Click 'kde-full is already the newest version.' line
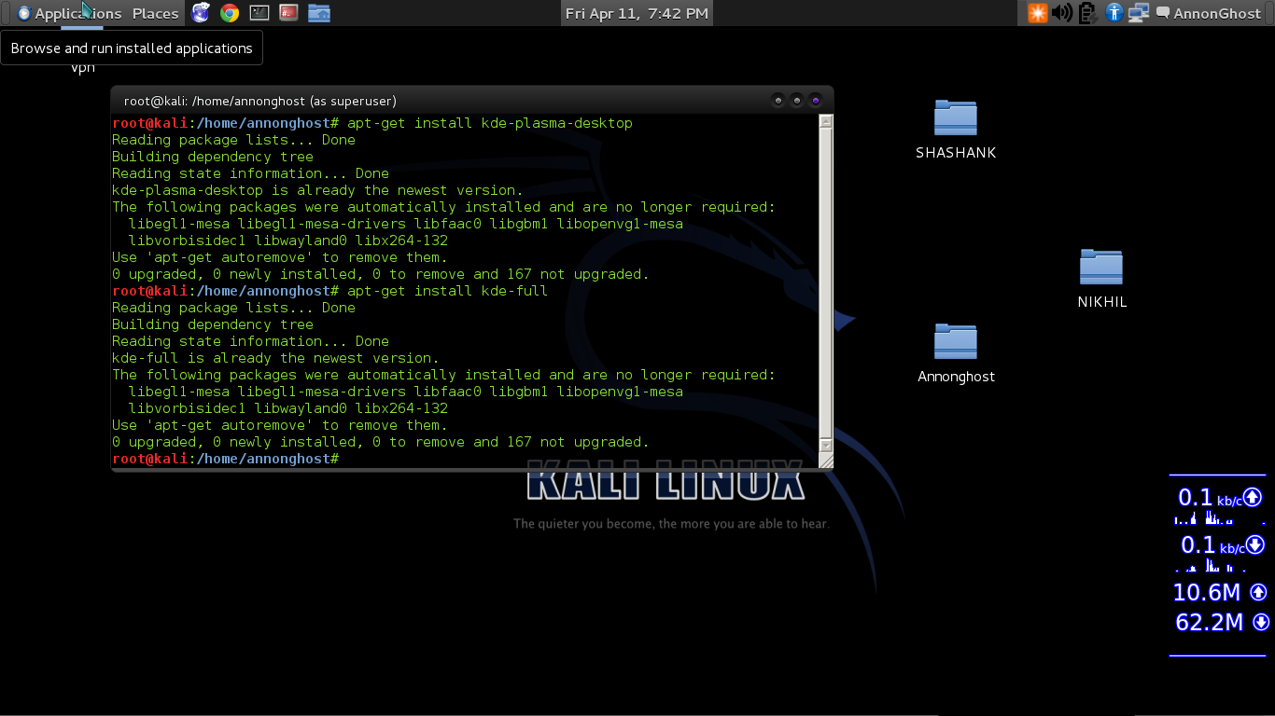 (x=275, y=358)
